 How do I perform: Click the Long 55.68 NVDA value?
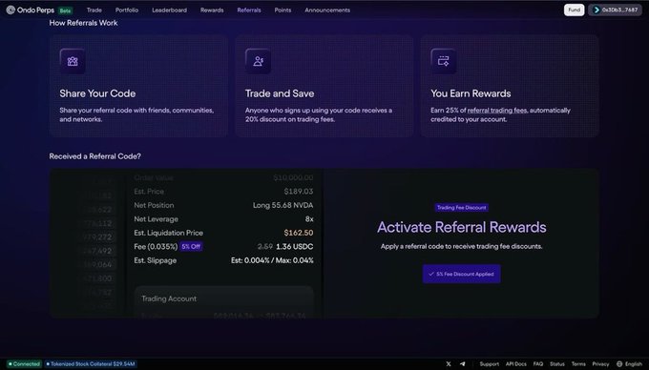click(283, 205)
